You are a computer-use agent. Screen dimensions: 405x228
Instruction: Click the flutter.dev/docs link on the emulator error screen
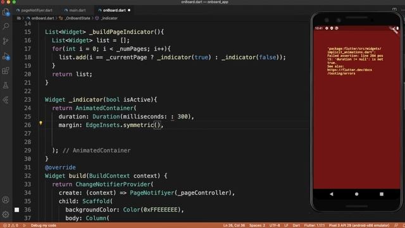tap(349, 72)
